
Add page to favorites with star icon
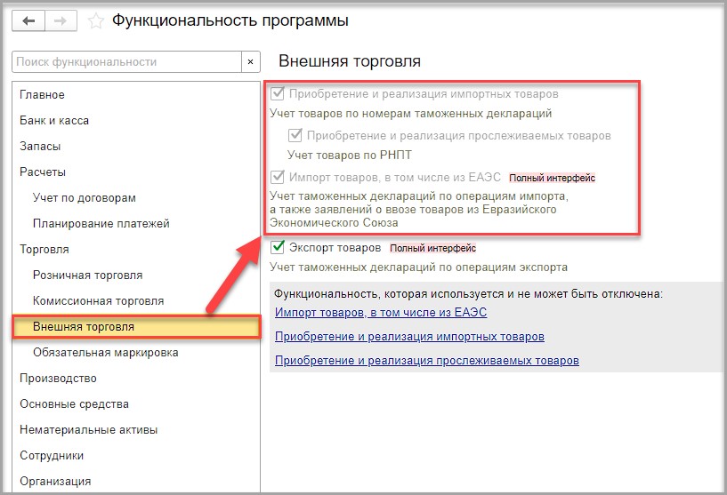coord(95,21)
